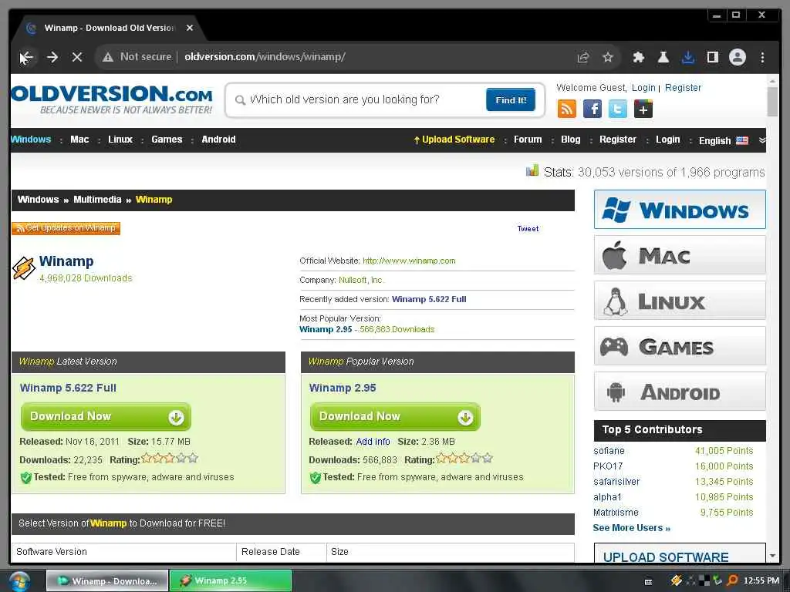The height and width of the screenshot is (592, 790).
Task: Click Login in the dark nav bar
Action: click(667, 140)
